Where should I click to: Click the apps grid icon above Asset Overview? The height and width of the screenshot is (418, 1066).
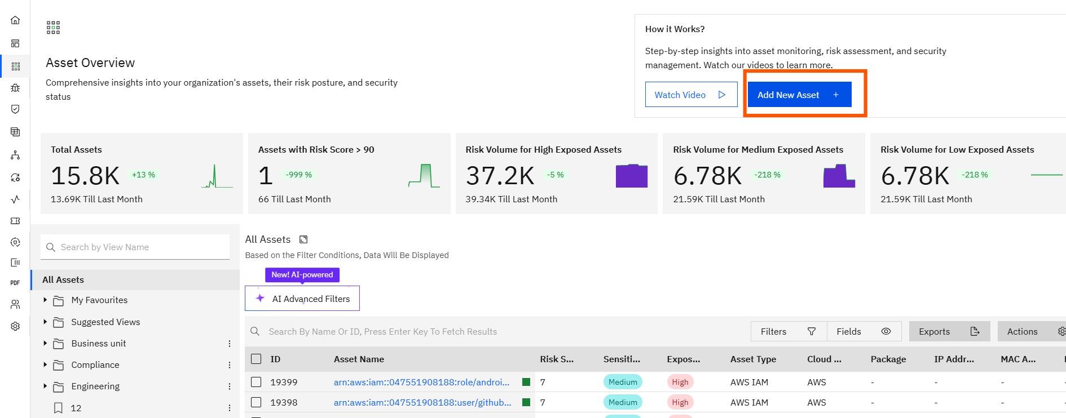(x=53, y=28)
